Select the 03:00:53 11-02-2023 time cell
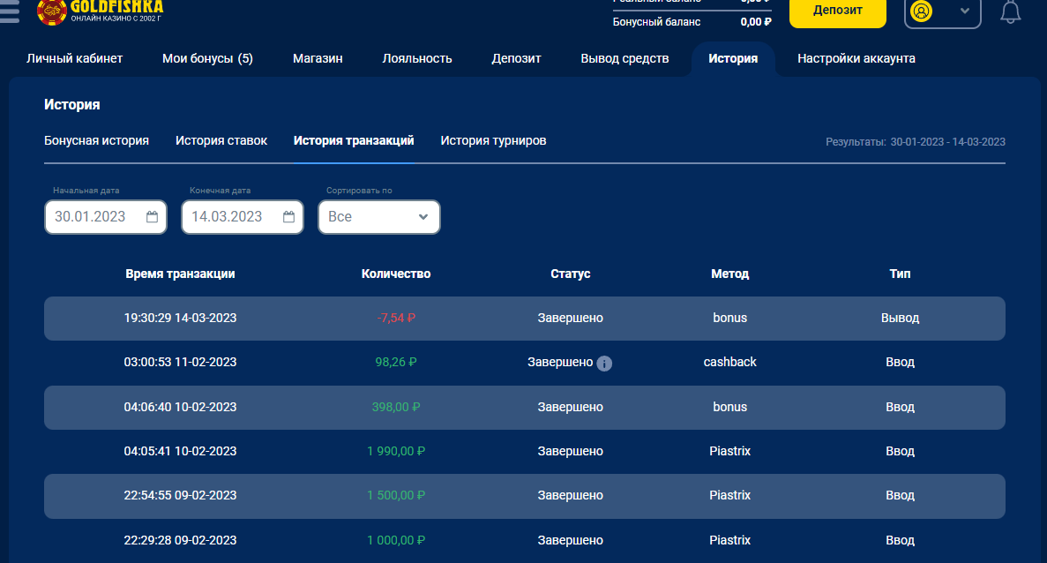This screenshot has height=563, width=1047. 180,362
